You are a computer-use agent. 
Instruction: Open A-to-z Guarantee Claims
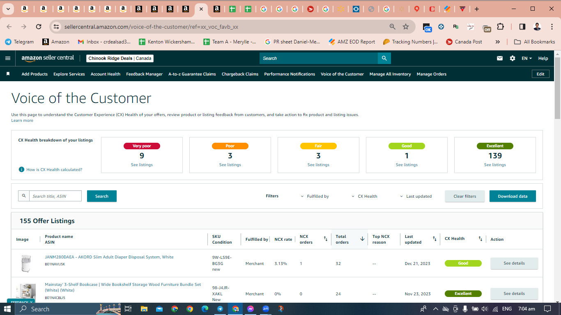(x=192, y=74)
